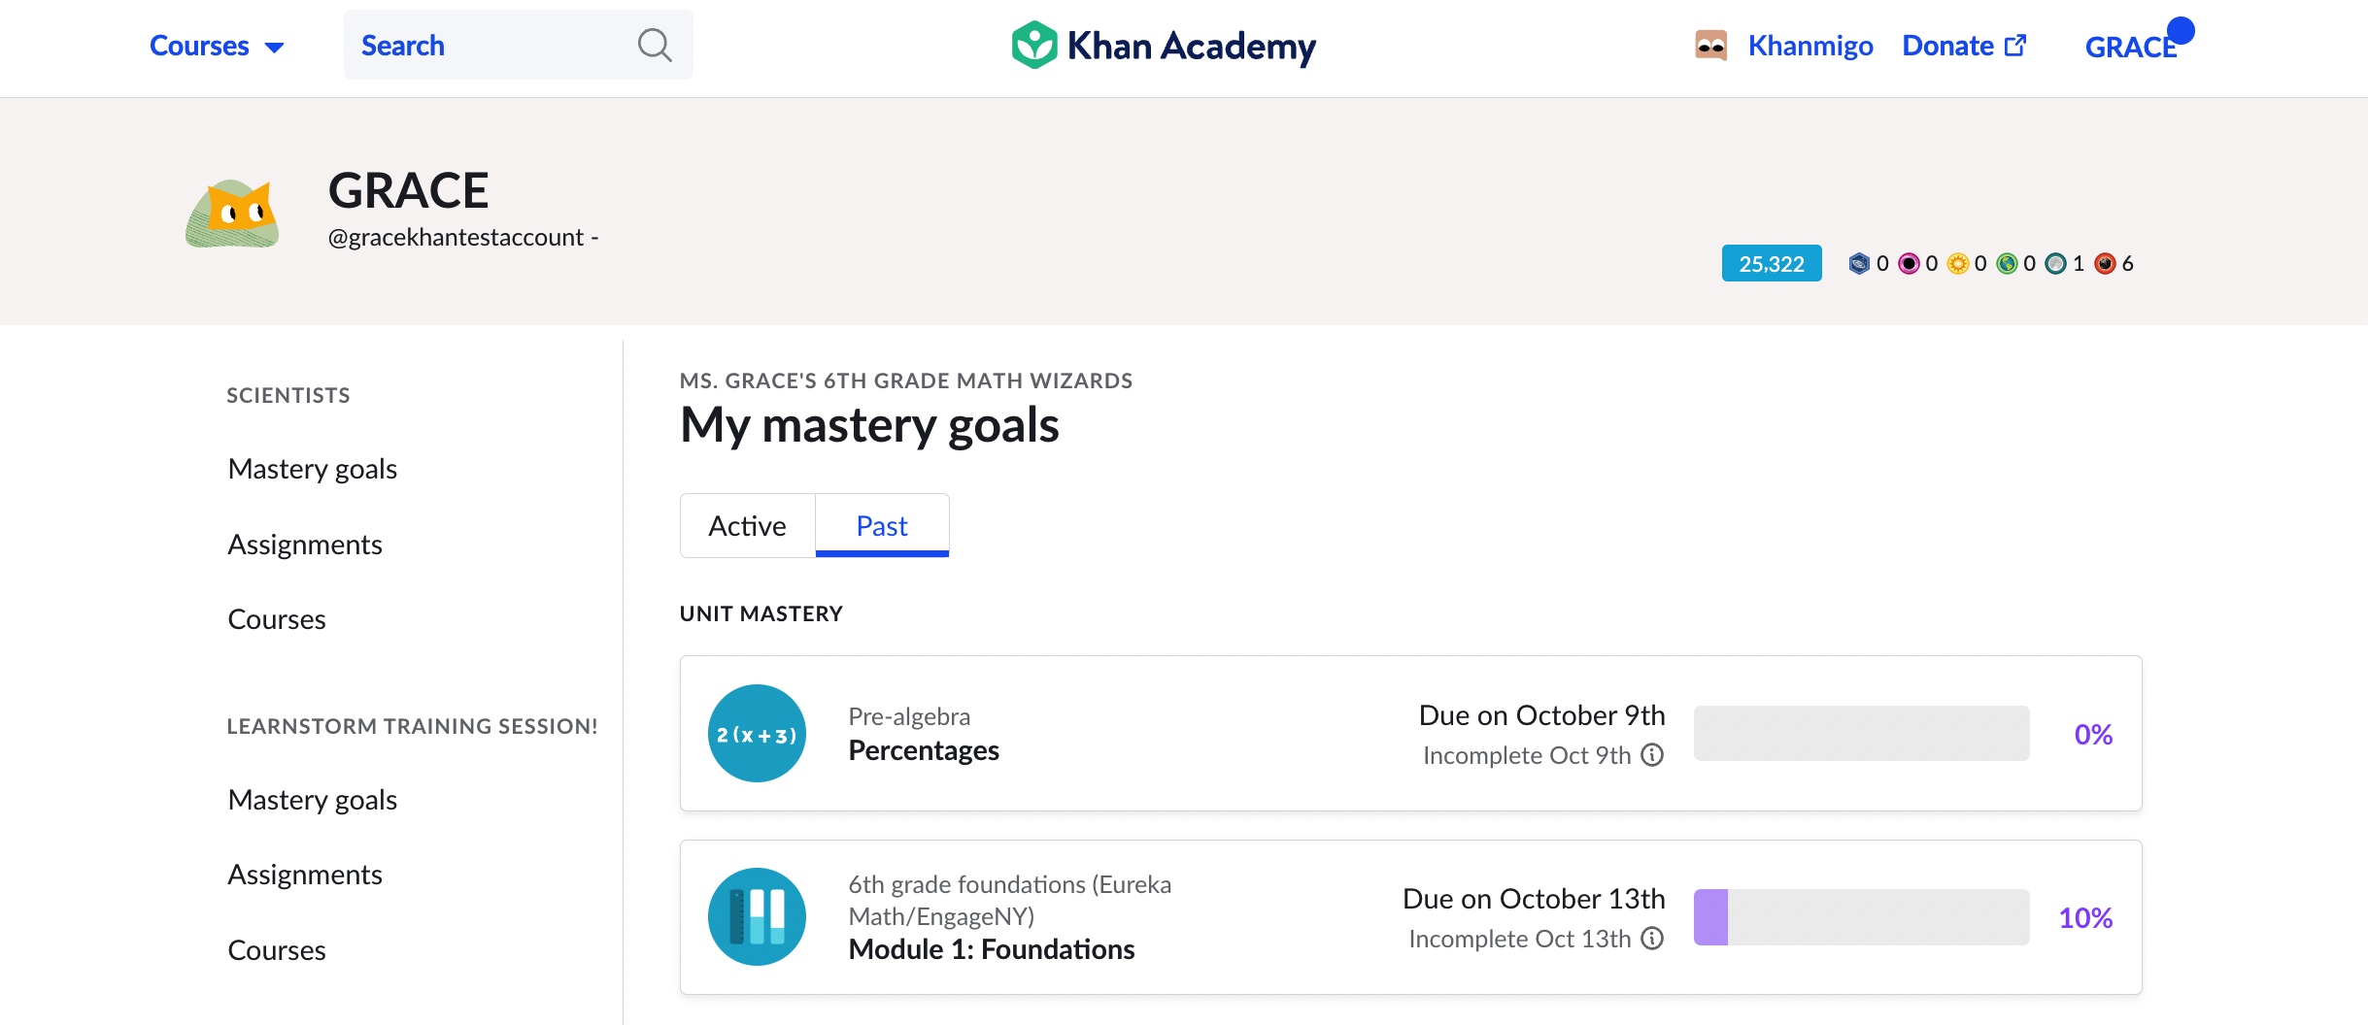Viewport: 2368px width, 1025px height.
Task: Click the info icon next to Incomplete Oct 13th
Action: click(1651, 939)
